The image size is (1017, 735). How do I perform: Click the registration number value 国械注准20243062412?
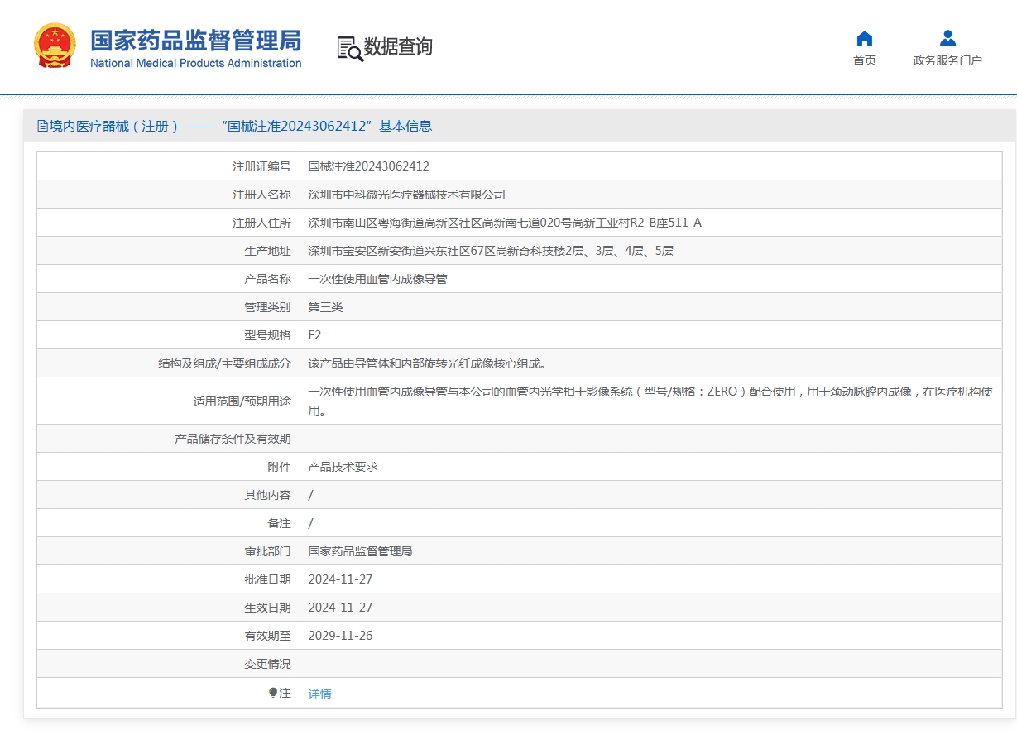click(x=369, y=166)
